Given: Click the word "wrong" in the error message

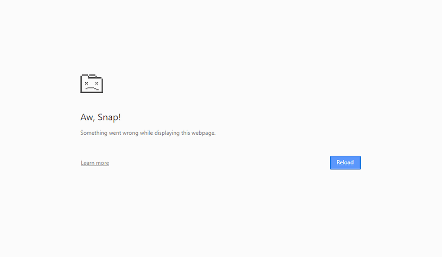Looking at the screenshot, I should point(130,133).
